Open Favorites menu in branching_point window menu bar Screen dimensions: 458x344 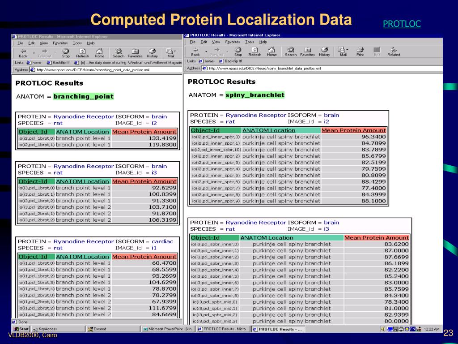click(60, 43)
